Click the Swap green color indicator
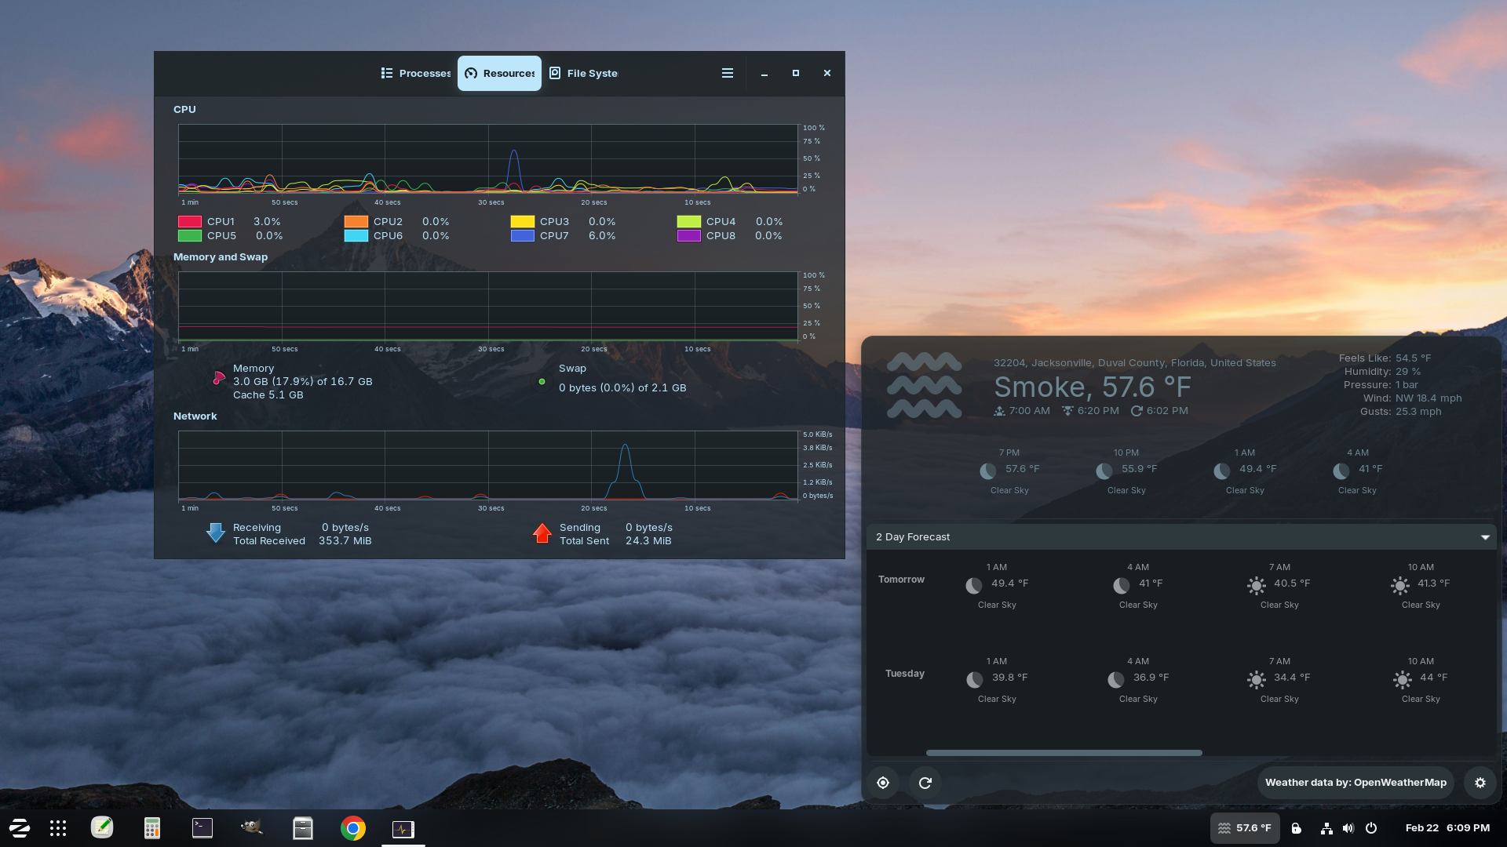 click(x=542, y=382)
